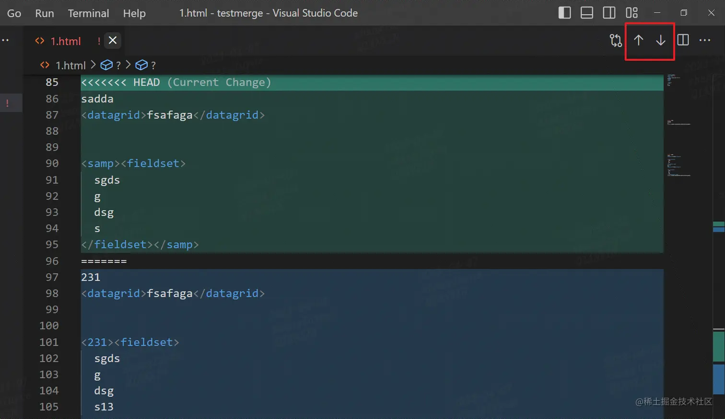This screenshot has width=725, height=419.
Task: Open the Go menu
Action: pos(14,13)
